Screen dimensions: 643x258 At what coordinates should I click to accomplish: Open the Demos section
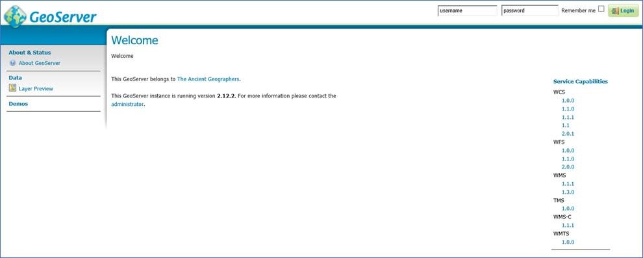(x=18, y=104)
